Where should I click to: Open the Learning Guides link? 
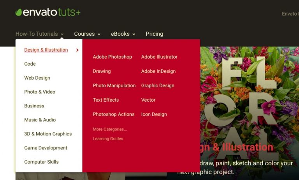pos(108,139)
